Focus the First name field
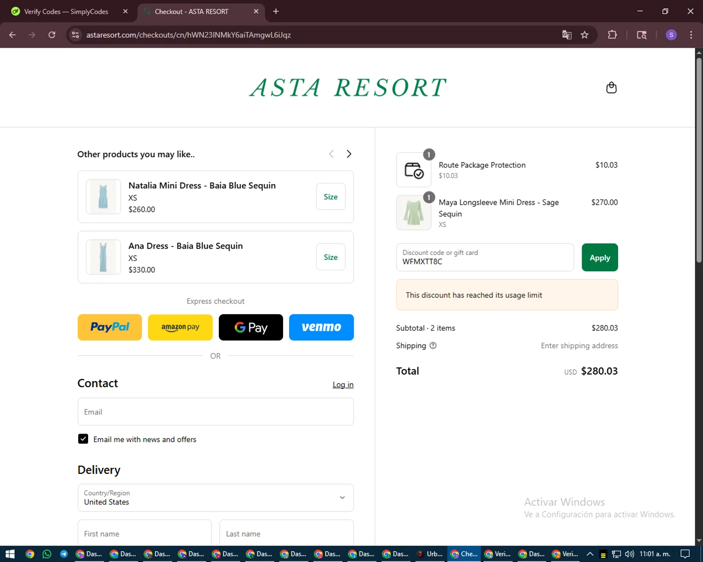Image resolution: width=703 pixels, height=562 pixels. (144, 533)
